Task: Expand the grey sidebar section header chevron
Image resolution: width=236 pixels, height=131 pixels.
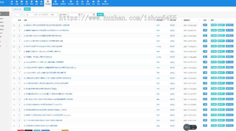Action: [7, 14]
